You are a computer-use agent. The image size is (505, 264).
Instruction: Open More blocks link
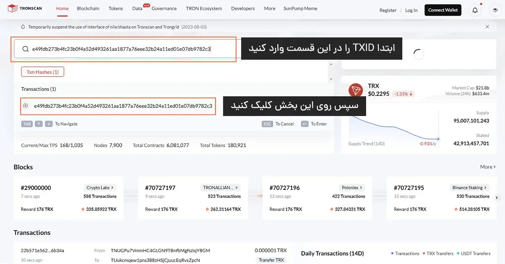(488, 167)
